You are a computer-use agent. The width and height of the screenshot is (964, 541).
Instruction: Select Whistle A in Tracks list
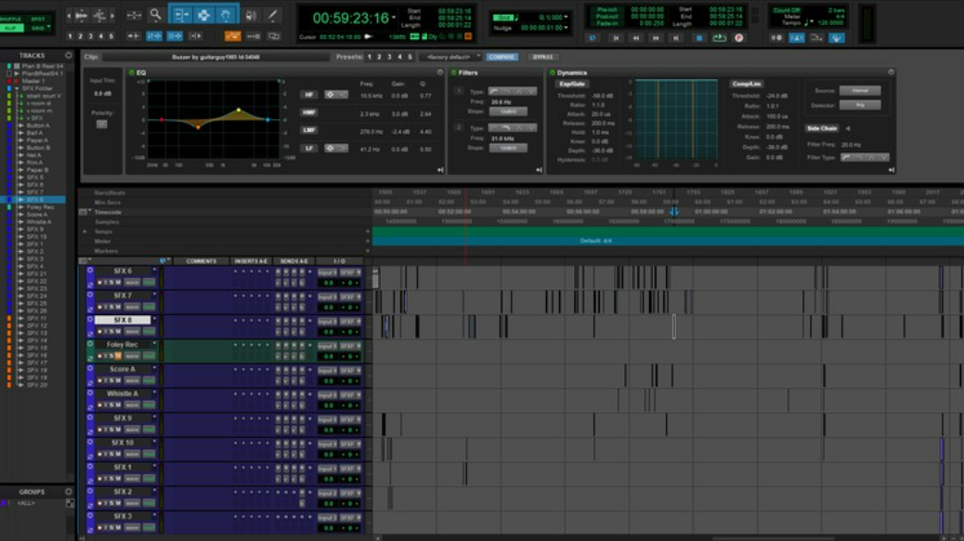tap(38, 222)
